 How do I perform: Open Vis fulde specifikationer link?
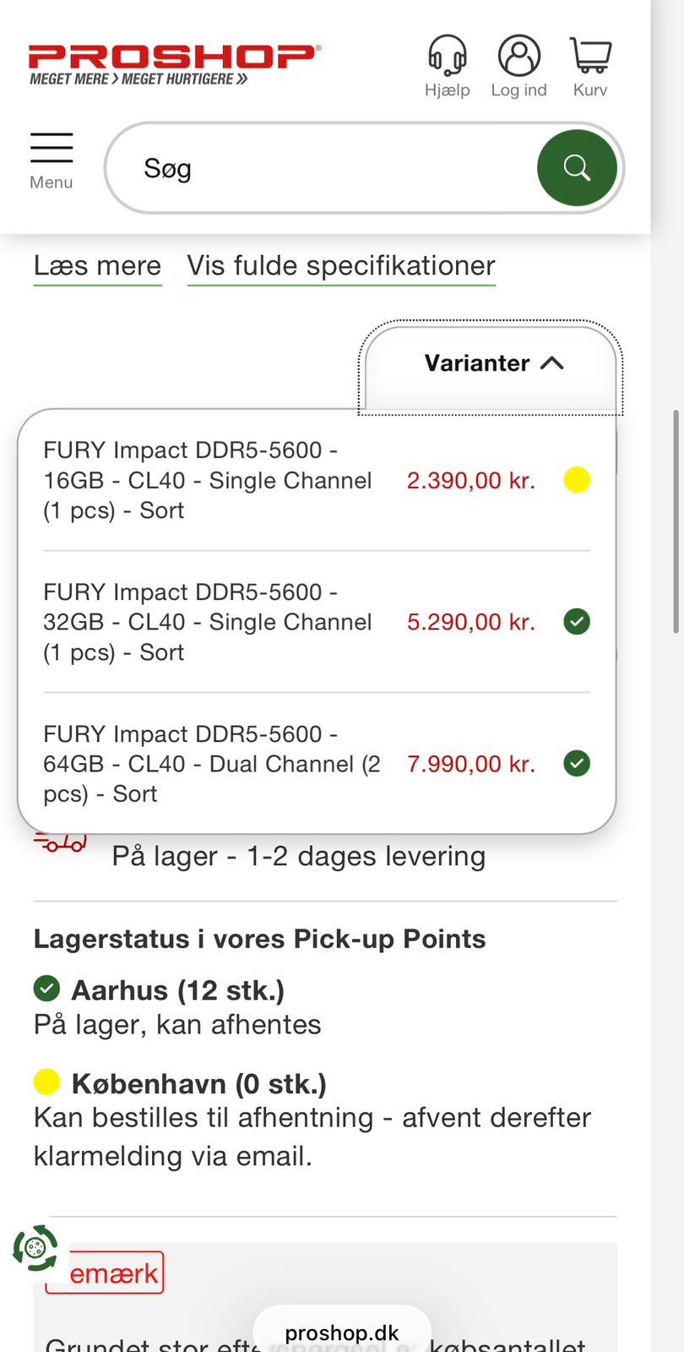point(341,265)
